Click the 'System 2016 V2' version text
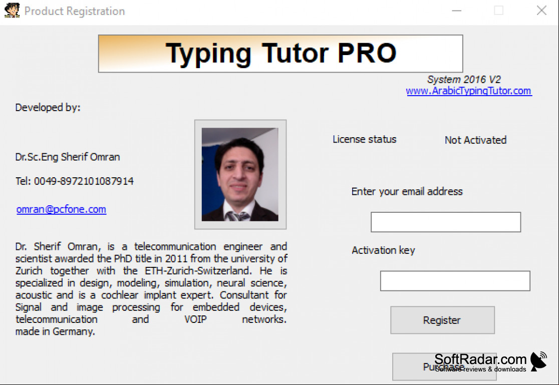This screenshot has width=559, height=385. pyautogui.click(x=464, y=80)
